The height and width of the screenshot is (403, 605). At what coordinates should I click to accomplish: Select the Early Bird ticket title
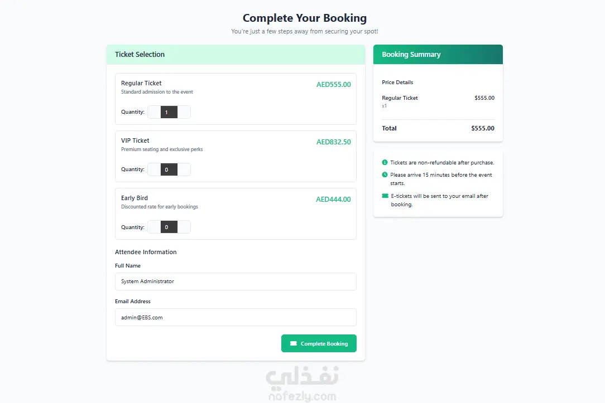coord(135,198)
